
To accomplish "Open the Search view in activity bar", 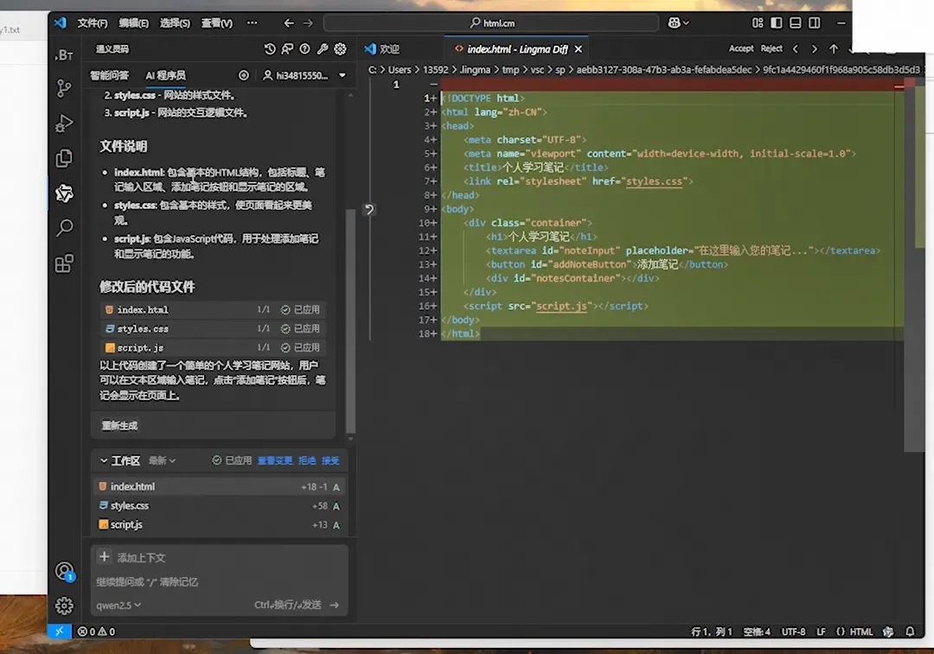I will (x=64, y=228).
